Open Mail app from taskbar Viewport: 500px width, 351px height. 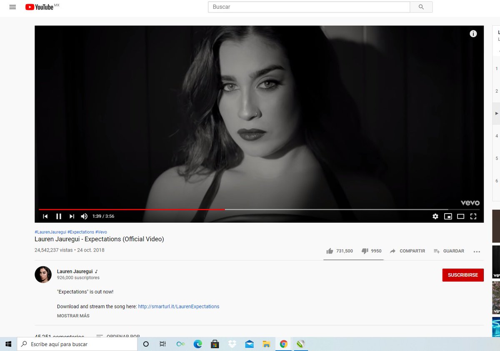pos(249,344)
